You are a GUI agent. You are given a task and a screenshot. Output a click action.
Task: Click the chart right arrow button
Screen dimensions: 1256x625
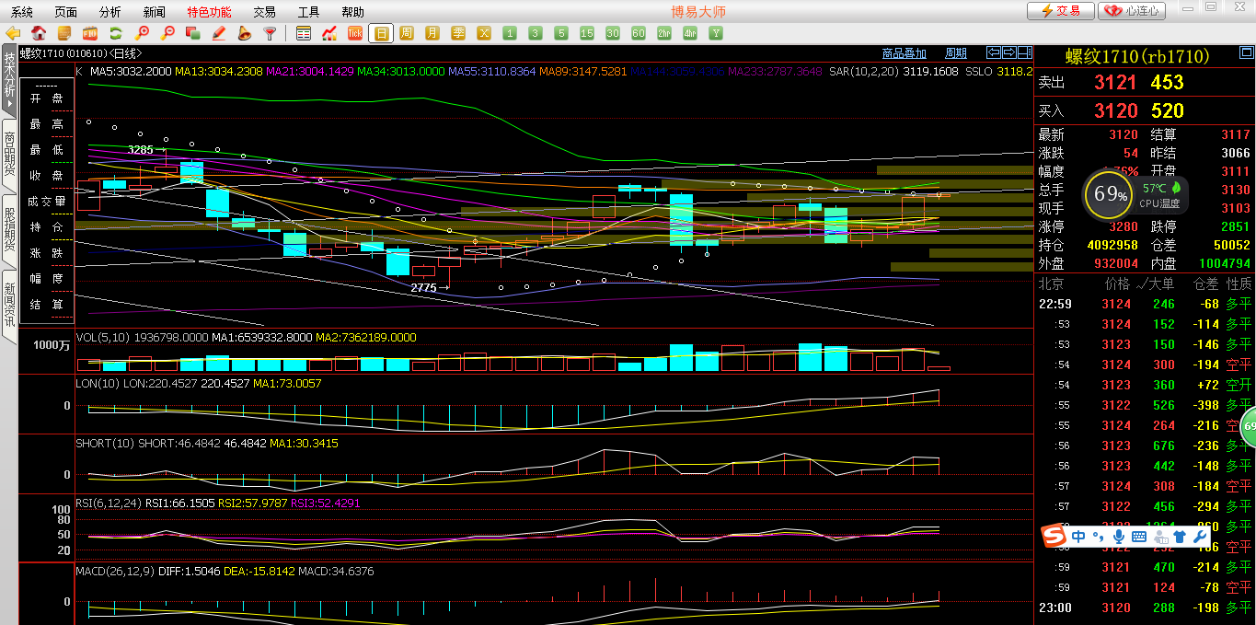pos(1009,52)
